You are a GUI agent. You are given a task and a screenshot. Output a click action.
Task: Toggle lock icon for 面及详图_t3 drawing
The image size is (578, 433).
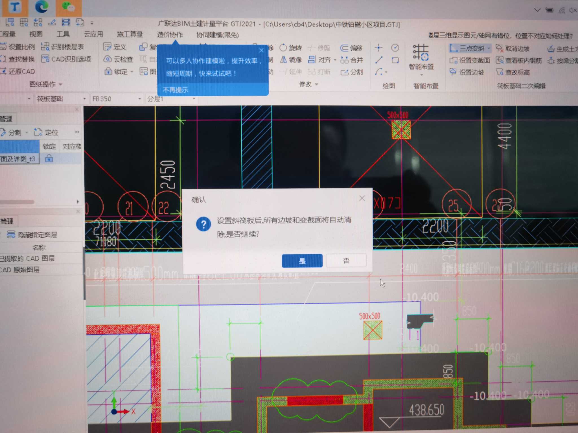[49, 159]
